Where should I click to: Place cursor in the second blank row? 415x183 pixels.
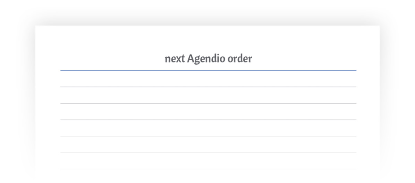click(x=208, y=95)
